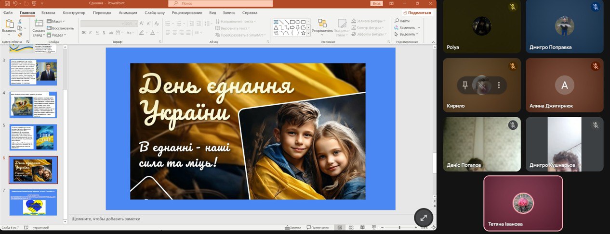The height and width of the screenshot is (234, 610).
Task: Click the pin icon on Кирило's tile
Action: [x=465, y=86]
